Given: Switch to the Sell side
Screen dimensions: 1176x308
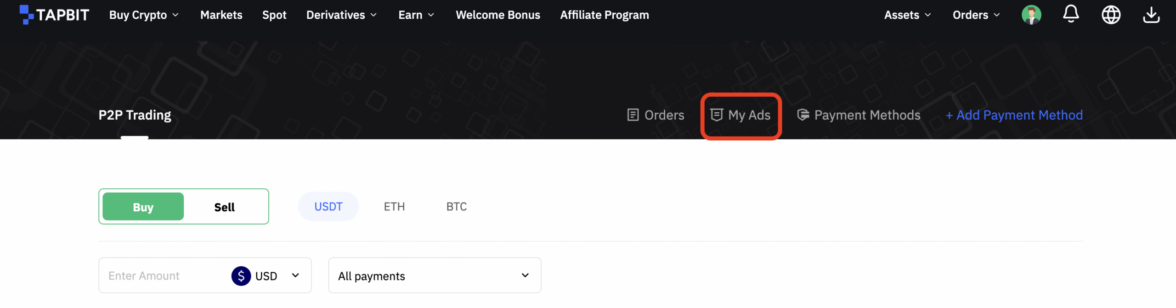Looking at the screenshot, I should click(224, 207).
